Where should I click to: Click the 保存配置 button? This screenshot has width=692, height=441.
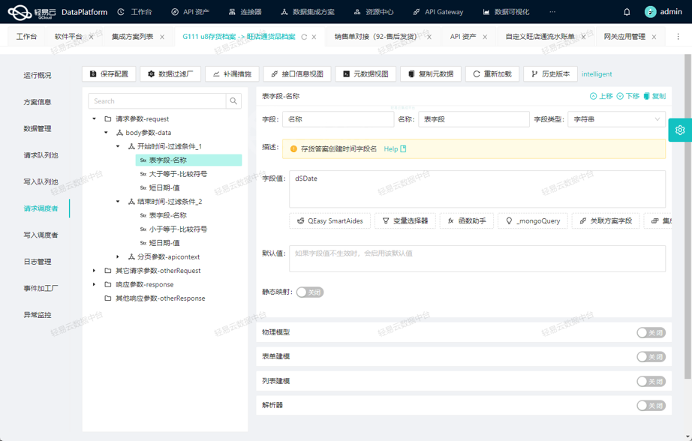coord(109,74)
